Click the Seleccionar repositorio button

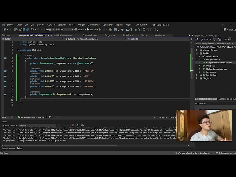(226, 153)
